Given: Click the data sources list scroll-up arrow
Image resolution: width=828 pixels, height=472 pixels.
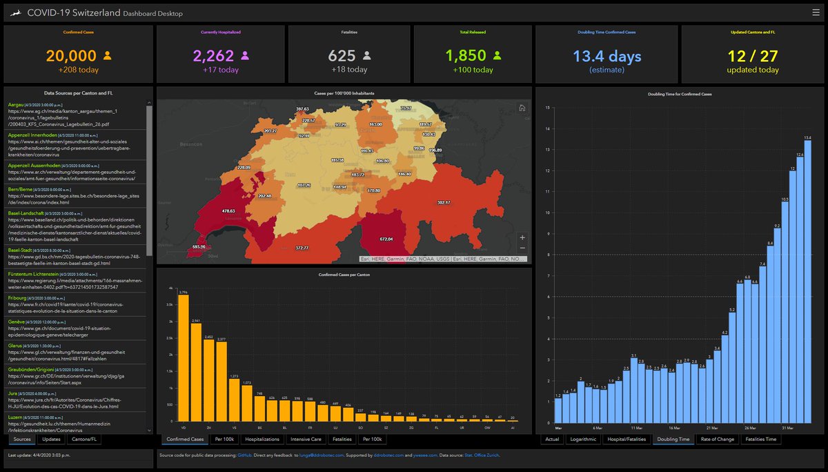Looking at the screenshot, I should pos(150,103).
